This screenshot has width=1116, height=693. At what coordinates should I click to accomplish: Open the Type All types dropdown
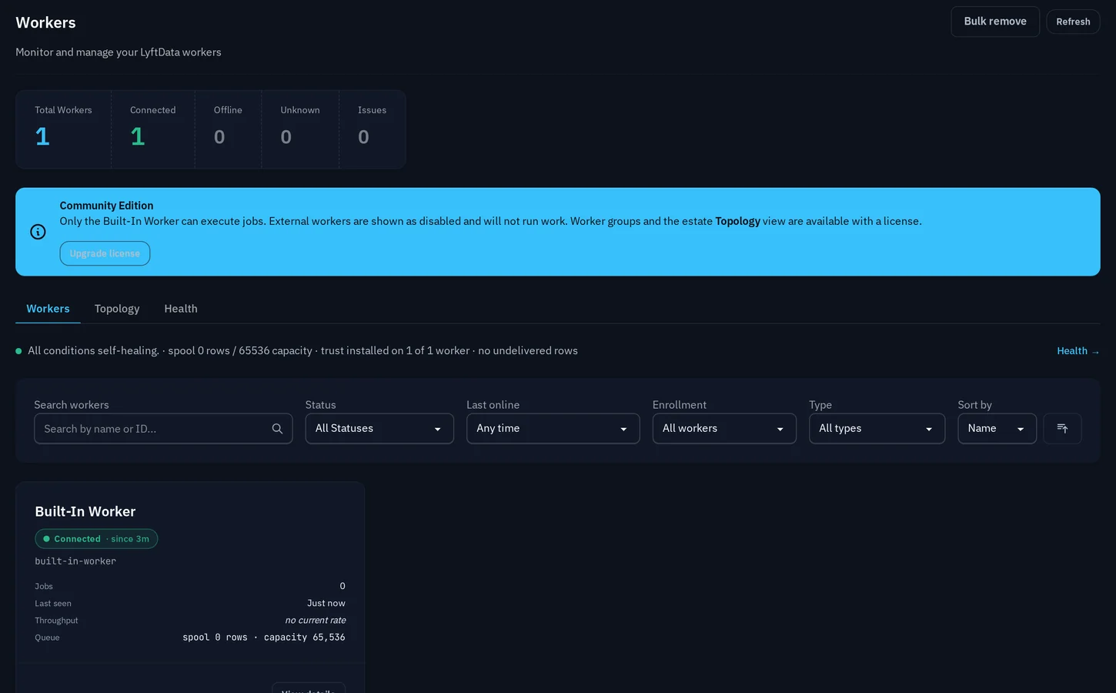click(x=877, y=429)
